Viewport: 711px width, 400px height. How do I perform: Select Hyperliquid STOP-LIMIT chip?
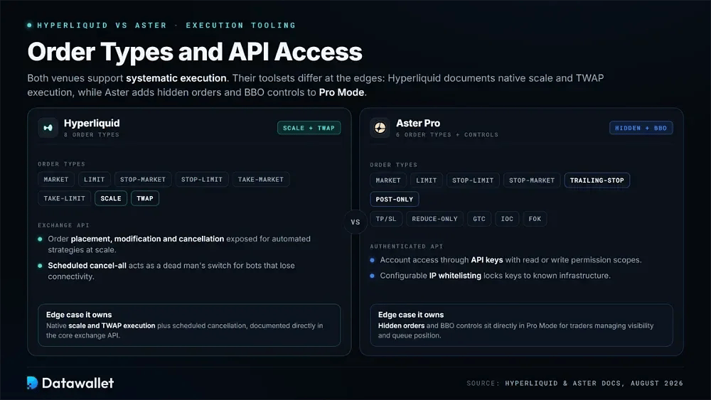pyautogui.click(x=202, y=179)
